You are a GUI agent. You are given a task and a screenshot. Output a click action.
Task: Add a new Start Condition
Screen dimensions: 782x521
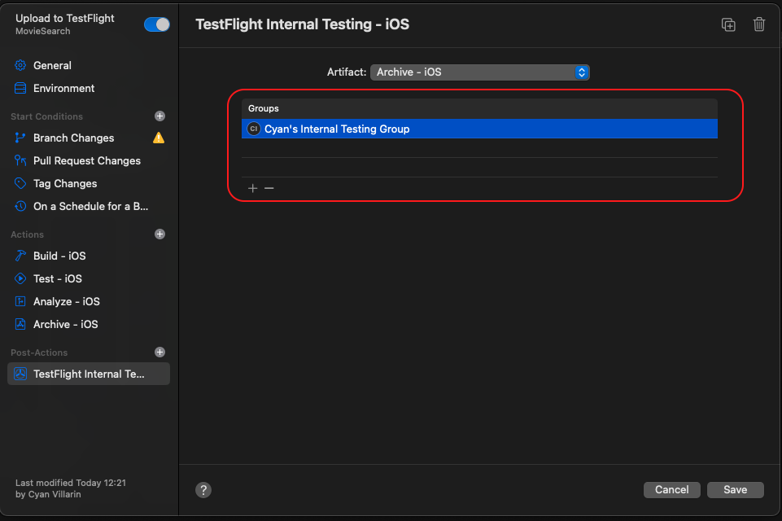coord(159,116)
